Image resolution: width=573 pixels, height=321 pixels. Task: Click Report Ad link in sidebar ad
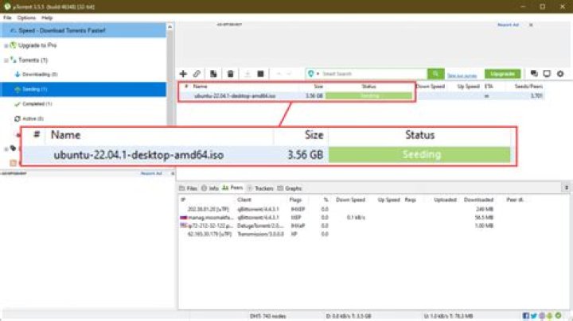151,173
